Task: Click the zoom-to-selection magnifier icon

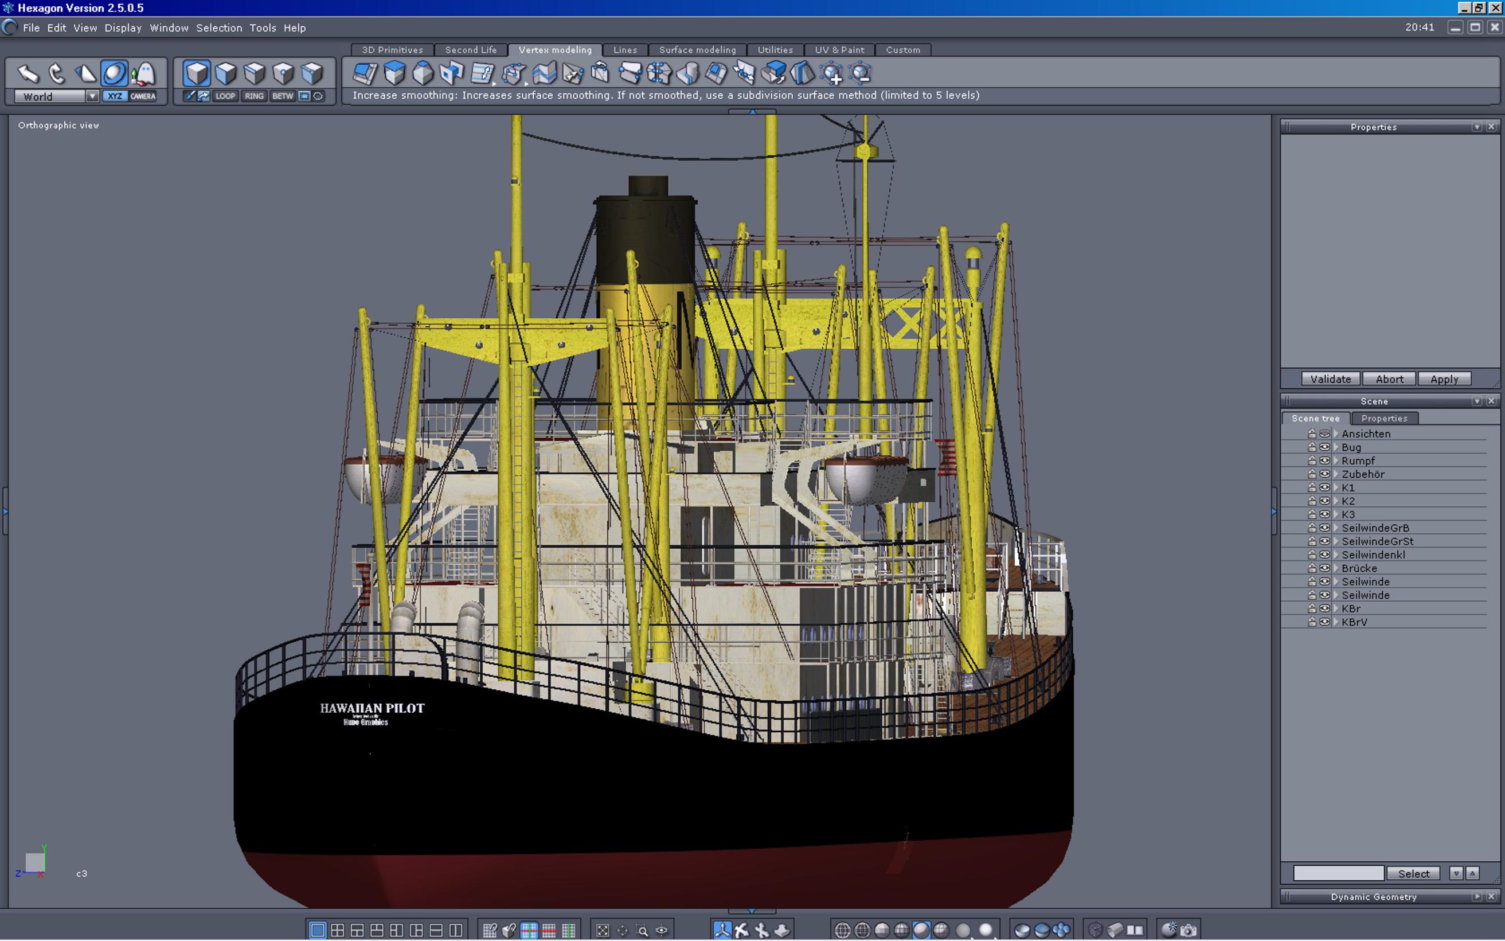Action: (x=642, y=931)
